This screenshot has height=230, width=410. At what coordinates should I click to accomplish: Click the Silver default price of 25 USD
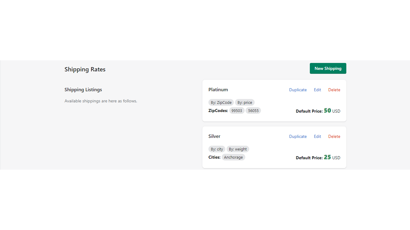coord(327,157)
